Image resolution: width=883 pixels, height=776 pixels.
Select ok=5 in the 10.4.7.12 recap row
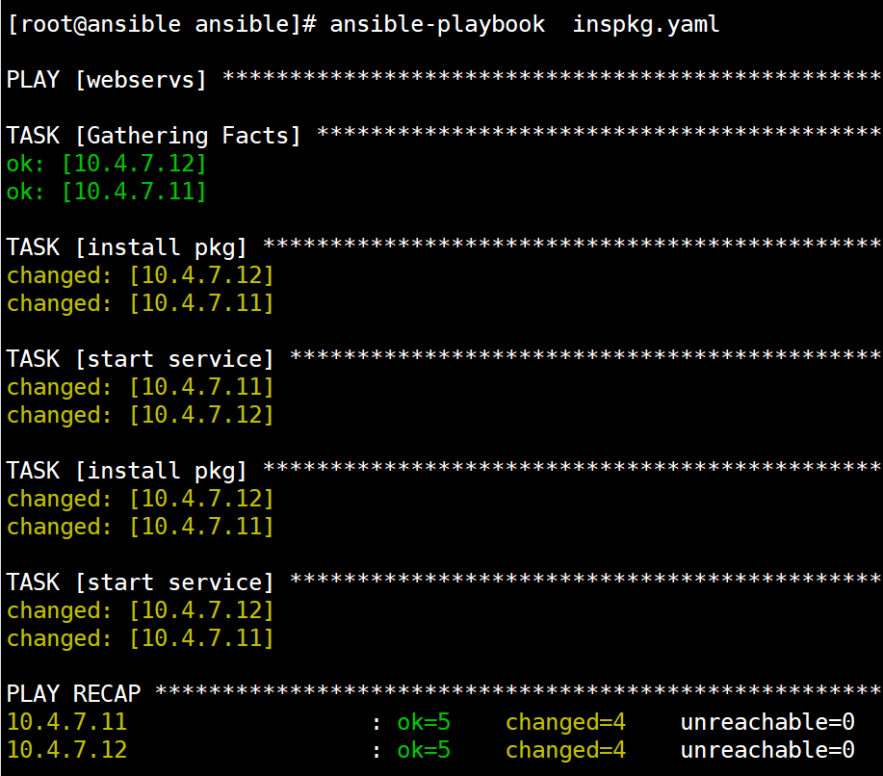[x=424, y=750]
